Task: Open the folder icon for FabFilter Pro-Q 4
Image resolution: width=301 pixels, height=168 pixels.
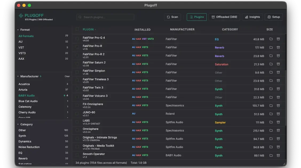Action: pyautogui.click(x=271, y=39)
